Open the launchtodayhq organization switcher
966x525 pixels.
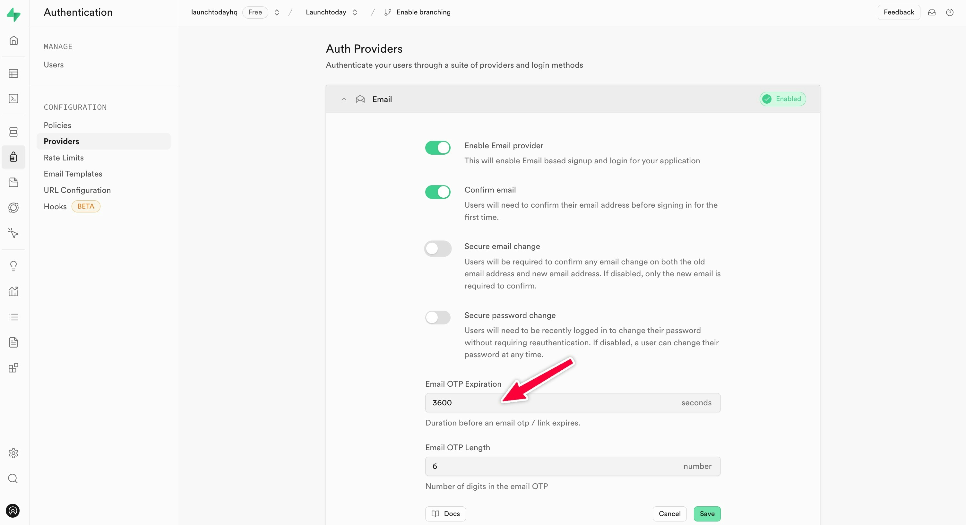[x=276, y=12]
